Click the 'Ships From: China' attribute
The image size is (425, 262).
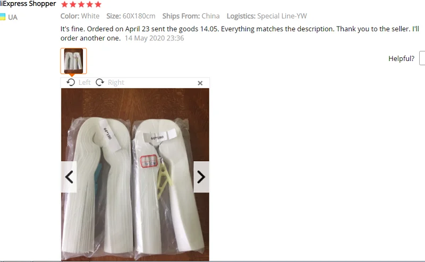(191, 16)
